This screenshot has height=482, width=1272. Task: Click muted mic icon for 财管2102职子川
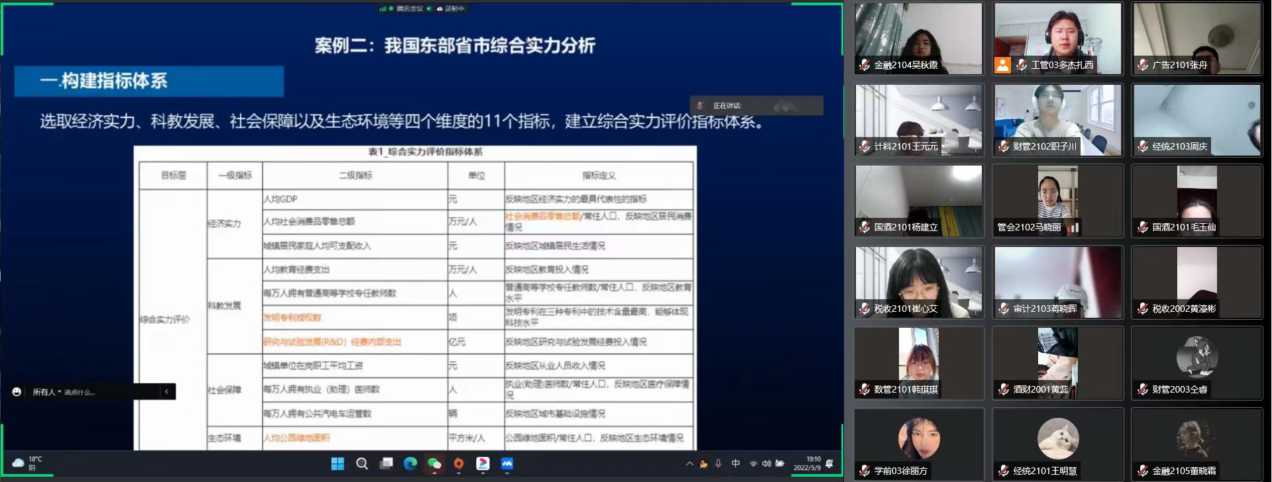[1004, 146]
